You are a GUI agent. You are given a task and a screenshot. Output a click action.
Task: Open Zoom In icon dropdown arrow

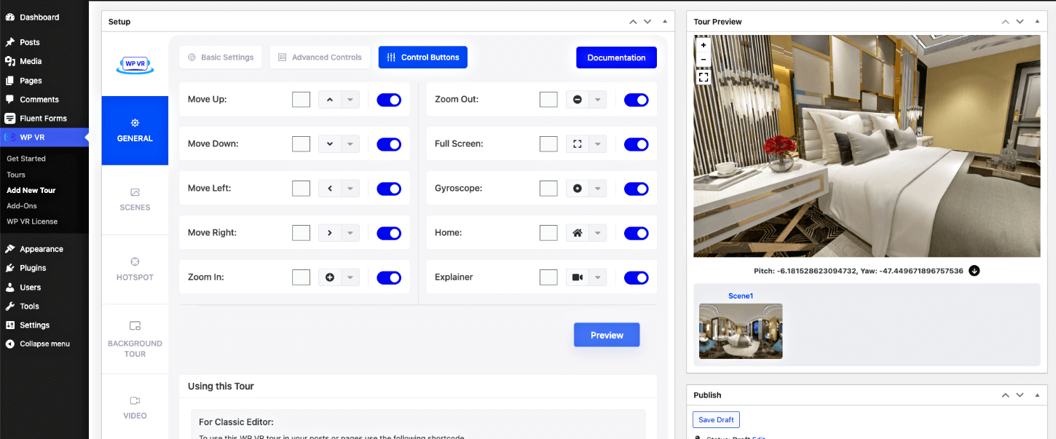coord(350,277)
